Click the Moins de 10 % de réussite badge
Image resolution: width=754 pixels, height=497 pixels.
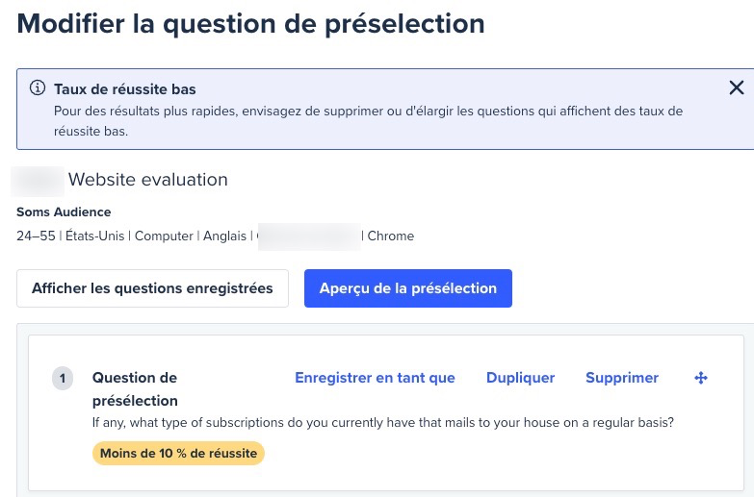pyautogui.click(x=178, y=453)
